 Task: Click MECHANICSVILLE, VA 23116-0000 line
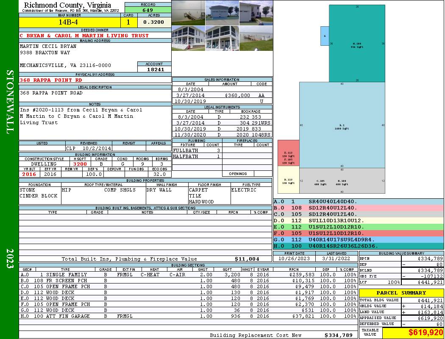click(65, 65)
